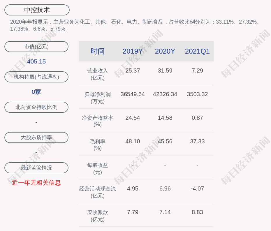
Task: Select net profit value 3503.32
Action: click(197, 94)
